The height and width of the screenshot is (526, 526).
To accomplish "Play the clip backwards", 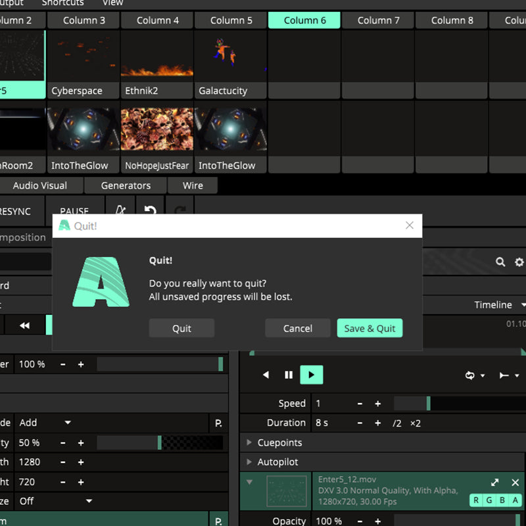I will 266,375.
